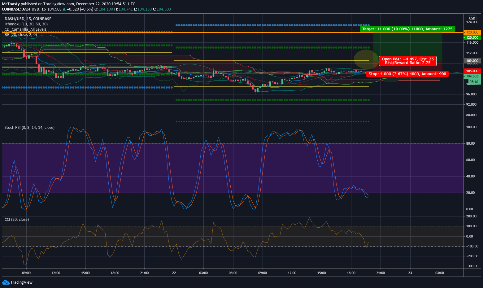Click the date label 22 on time axis

click(x=174, y=273)
